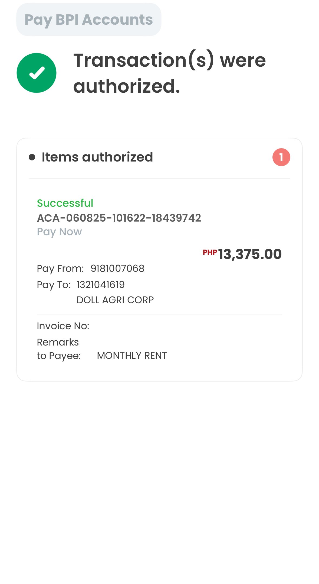Click the Pay From label

60,269
